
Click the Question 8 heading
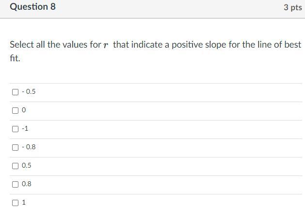click(32, 7)
